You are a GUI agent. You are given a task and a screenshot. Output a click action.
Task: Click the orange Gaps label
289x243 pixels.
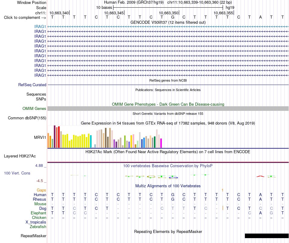(x=41, y=190)
